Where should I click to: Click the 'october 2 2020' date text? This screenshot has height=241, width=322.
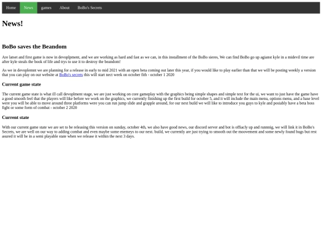pyautogui.click(x=65, y=108)
